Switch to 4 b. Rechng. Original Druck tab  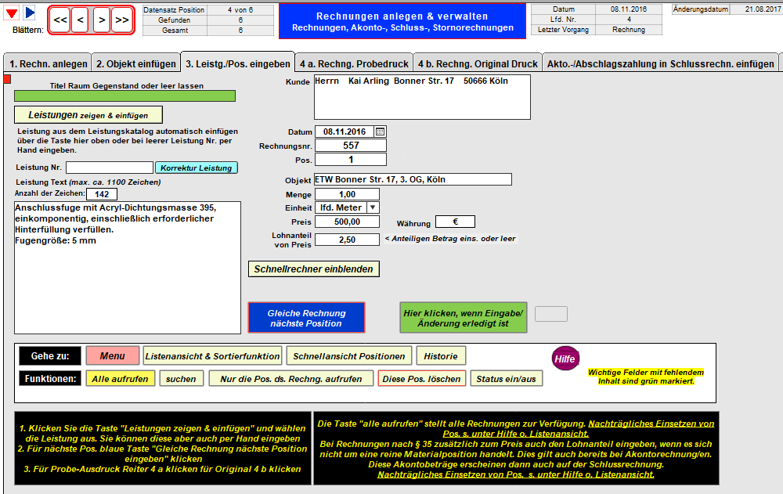click(478, 64)
